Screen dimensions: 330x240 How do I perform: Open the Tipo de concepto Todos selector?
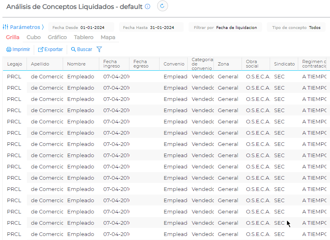[x=296, y=27]
